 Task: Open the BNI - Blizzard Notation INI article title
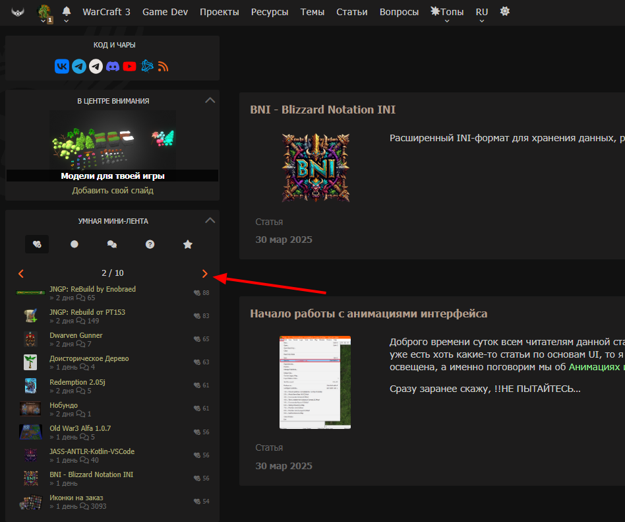tap(322, 110)
